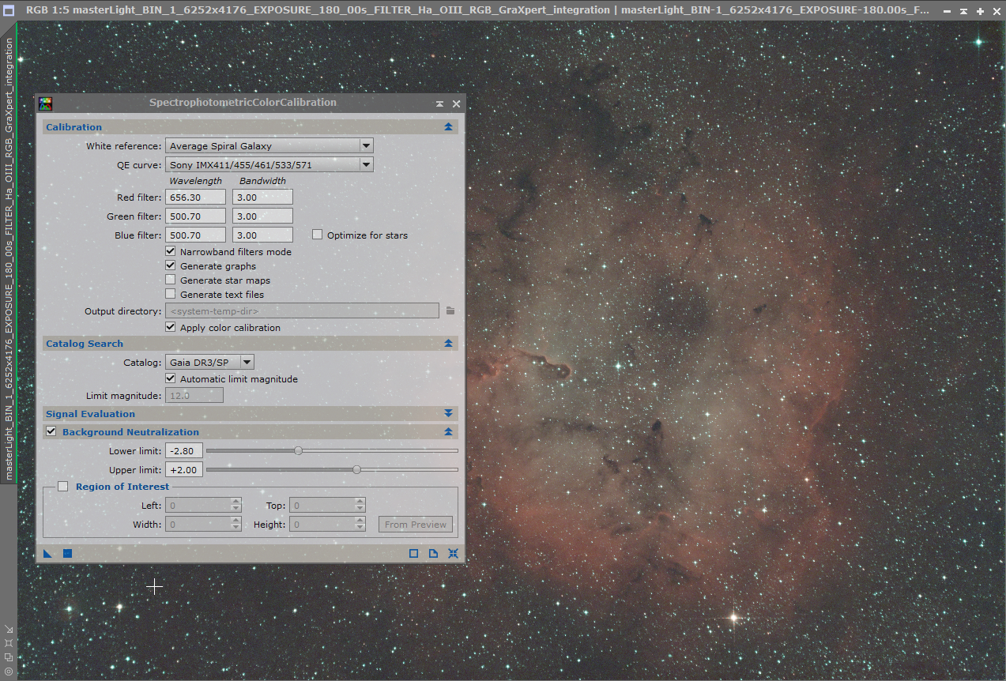Click the Background Neutralization header label

130,432
